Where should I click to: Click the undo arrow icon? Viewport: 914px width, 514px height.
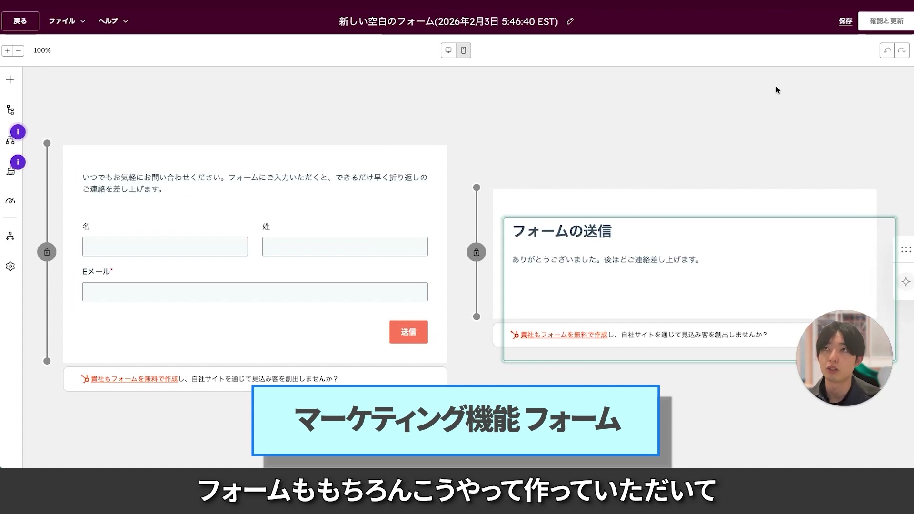[887, 50]
